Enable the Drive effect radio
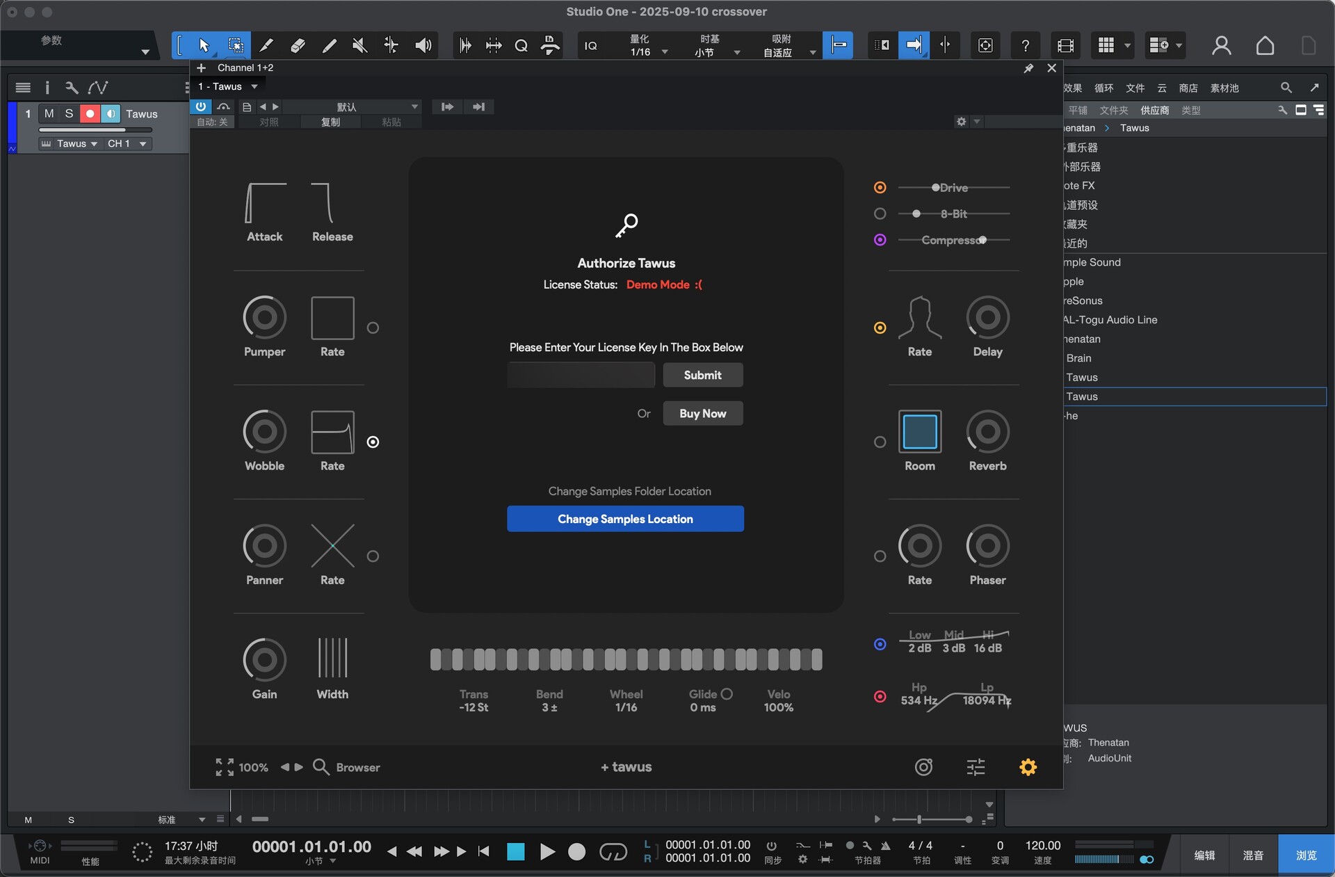Image resolution: width=1335 pixels, height=877 pixels. pyautogui.click(x=880, y=187)
